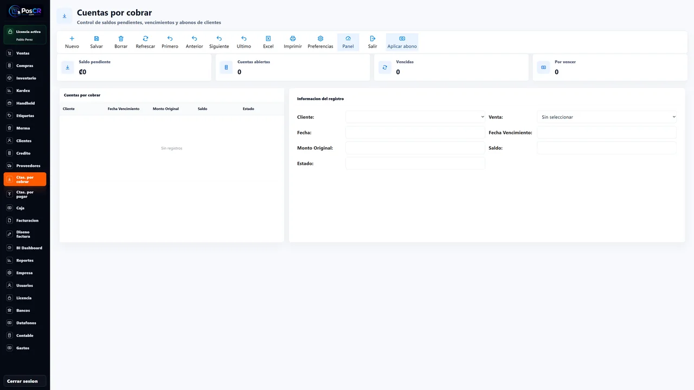This screenshot has width=694, height=390.
Task: Click the page header download icon
Action: click(x=65, y=16)
